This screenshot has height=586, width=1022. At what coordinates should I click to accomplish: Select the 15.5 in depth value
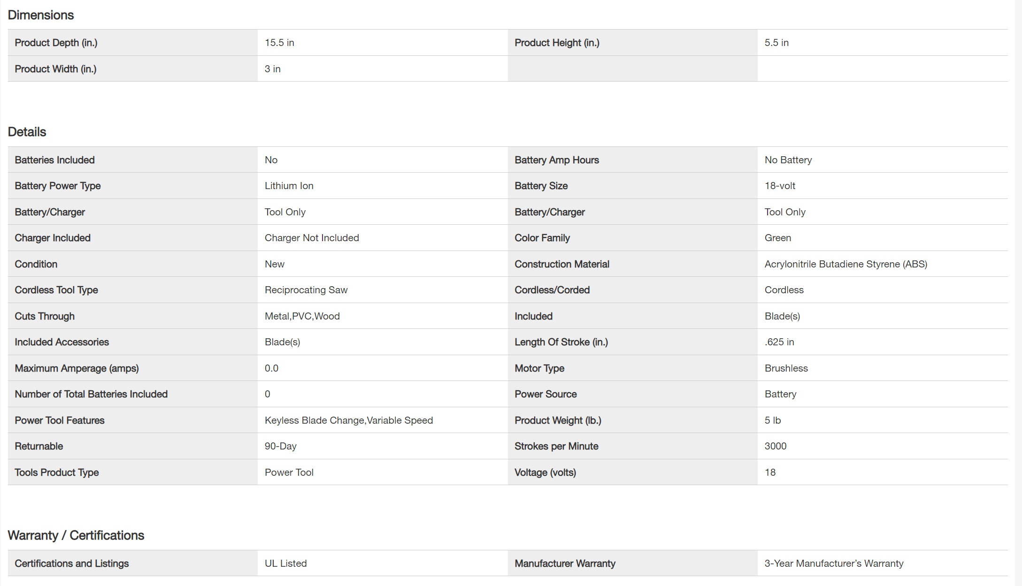(279, 43)
